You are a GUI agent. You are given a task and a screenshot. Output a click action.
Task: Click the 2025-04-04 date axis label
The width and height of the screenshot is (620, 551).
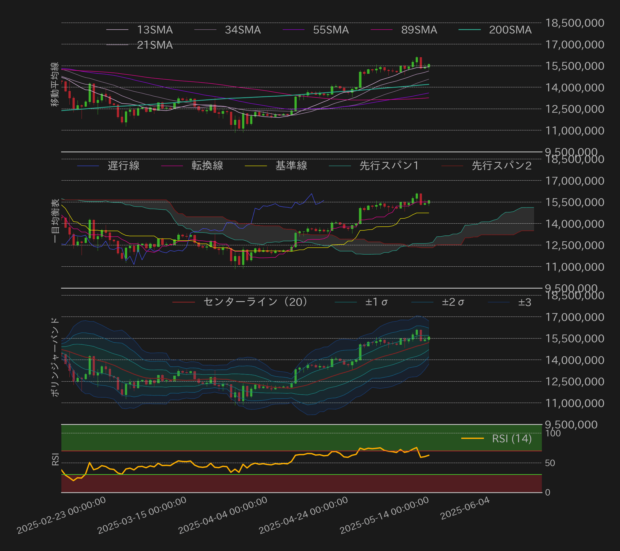tap(223, 515)
